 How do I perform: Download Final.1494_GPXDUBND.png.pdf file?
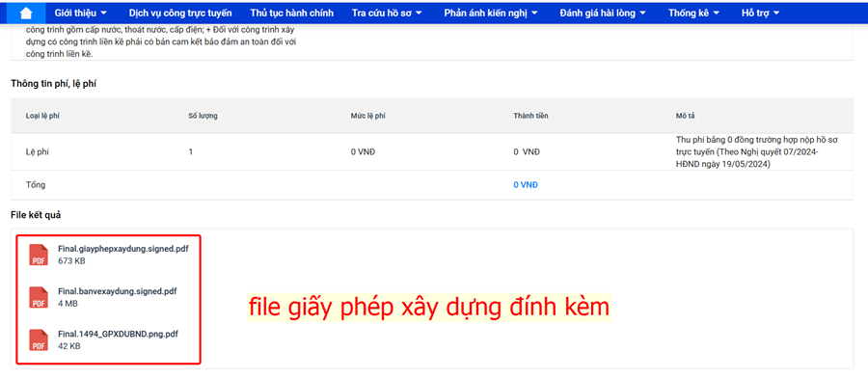coord(118,335)
